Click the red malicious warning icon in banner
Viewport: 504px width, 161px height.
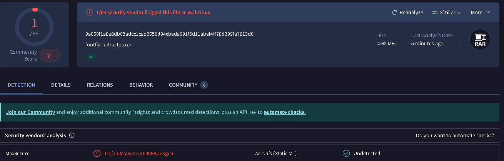89,12
